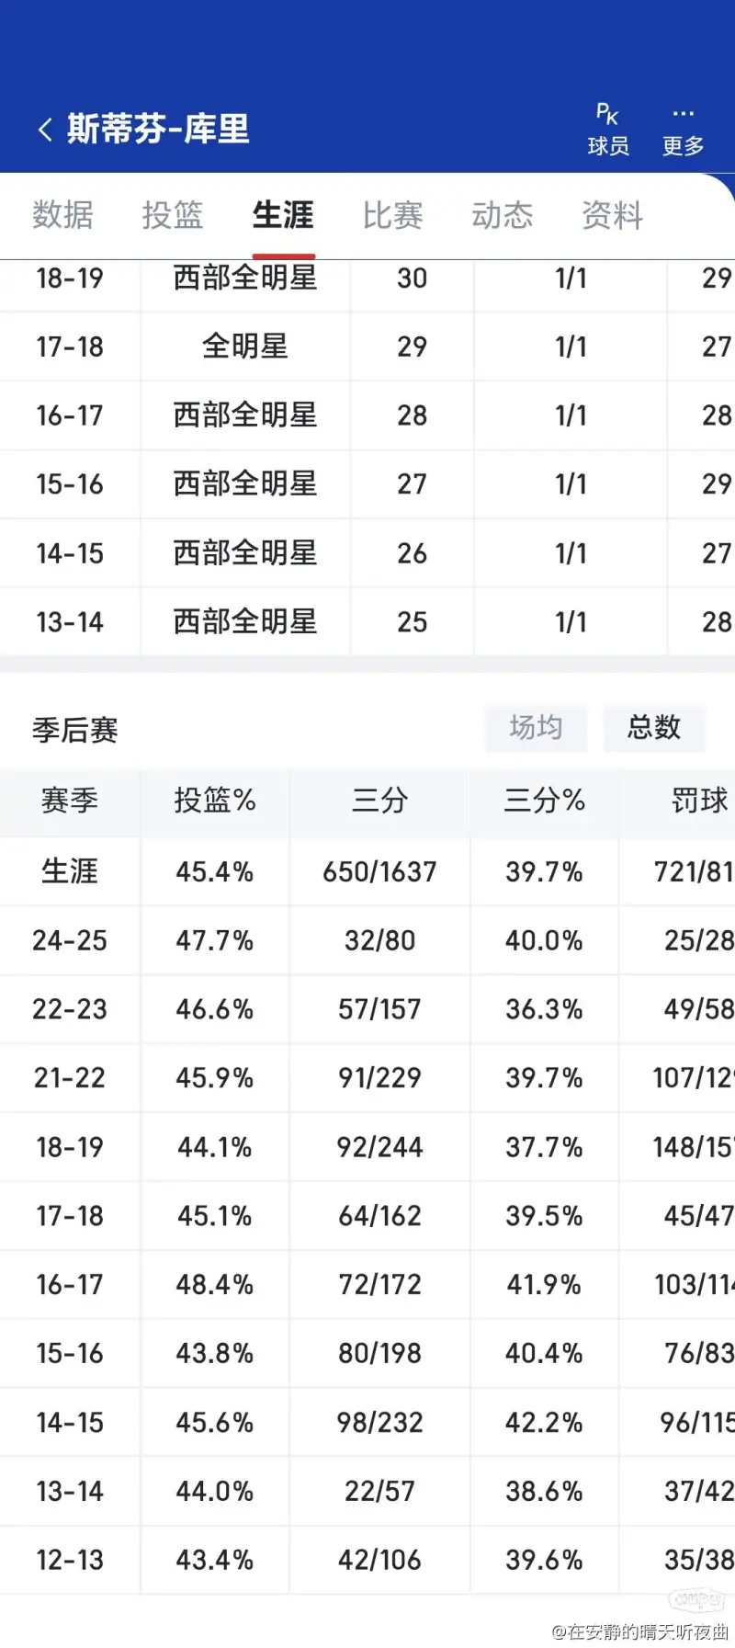Click the 投篮% column header

pyautogui.click(x=215, y=801)
